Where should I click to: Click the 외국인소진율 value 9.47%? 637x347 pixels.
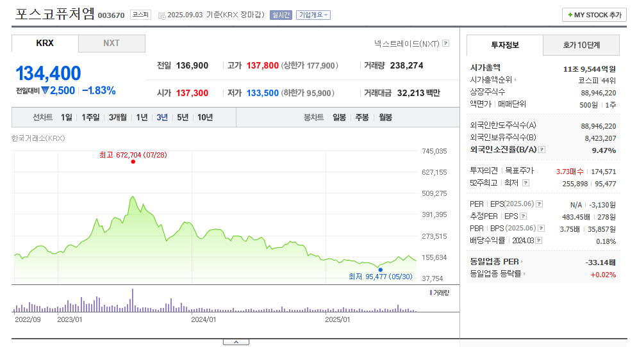point(604,150)
